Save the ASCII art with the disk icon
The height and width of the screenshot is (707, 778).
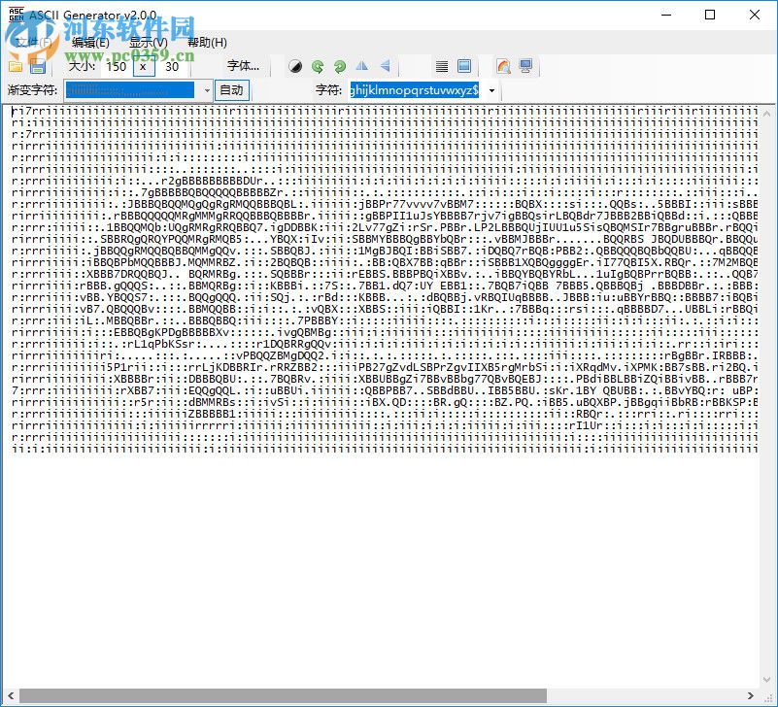point(38,66)
